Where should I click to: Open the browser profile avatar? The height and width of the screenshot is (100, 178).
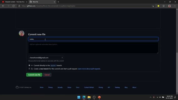[169, 6]
